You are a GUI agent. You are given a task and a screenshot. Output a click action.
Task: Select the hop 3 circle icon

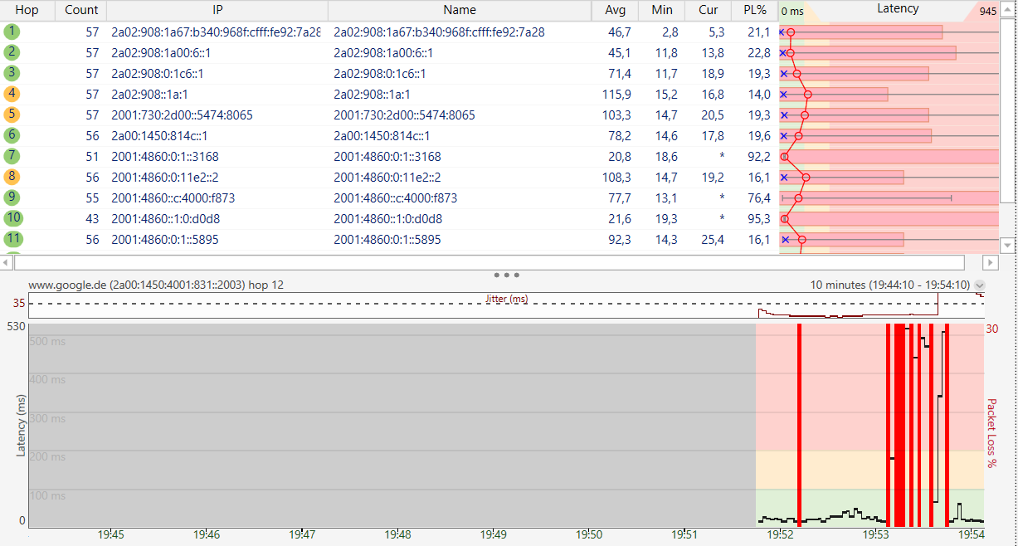point(12,73)
